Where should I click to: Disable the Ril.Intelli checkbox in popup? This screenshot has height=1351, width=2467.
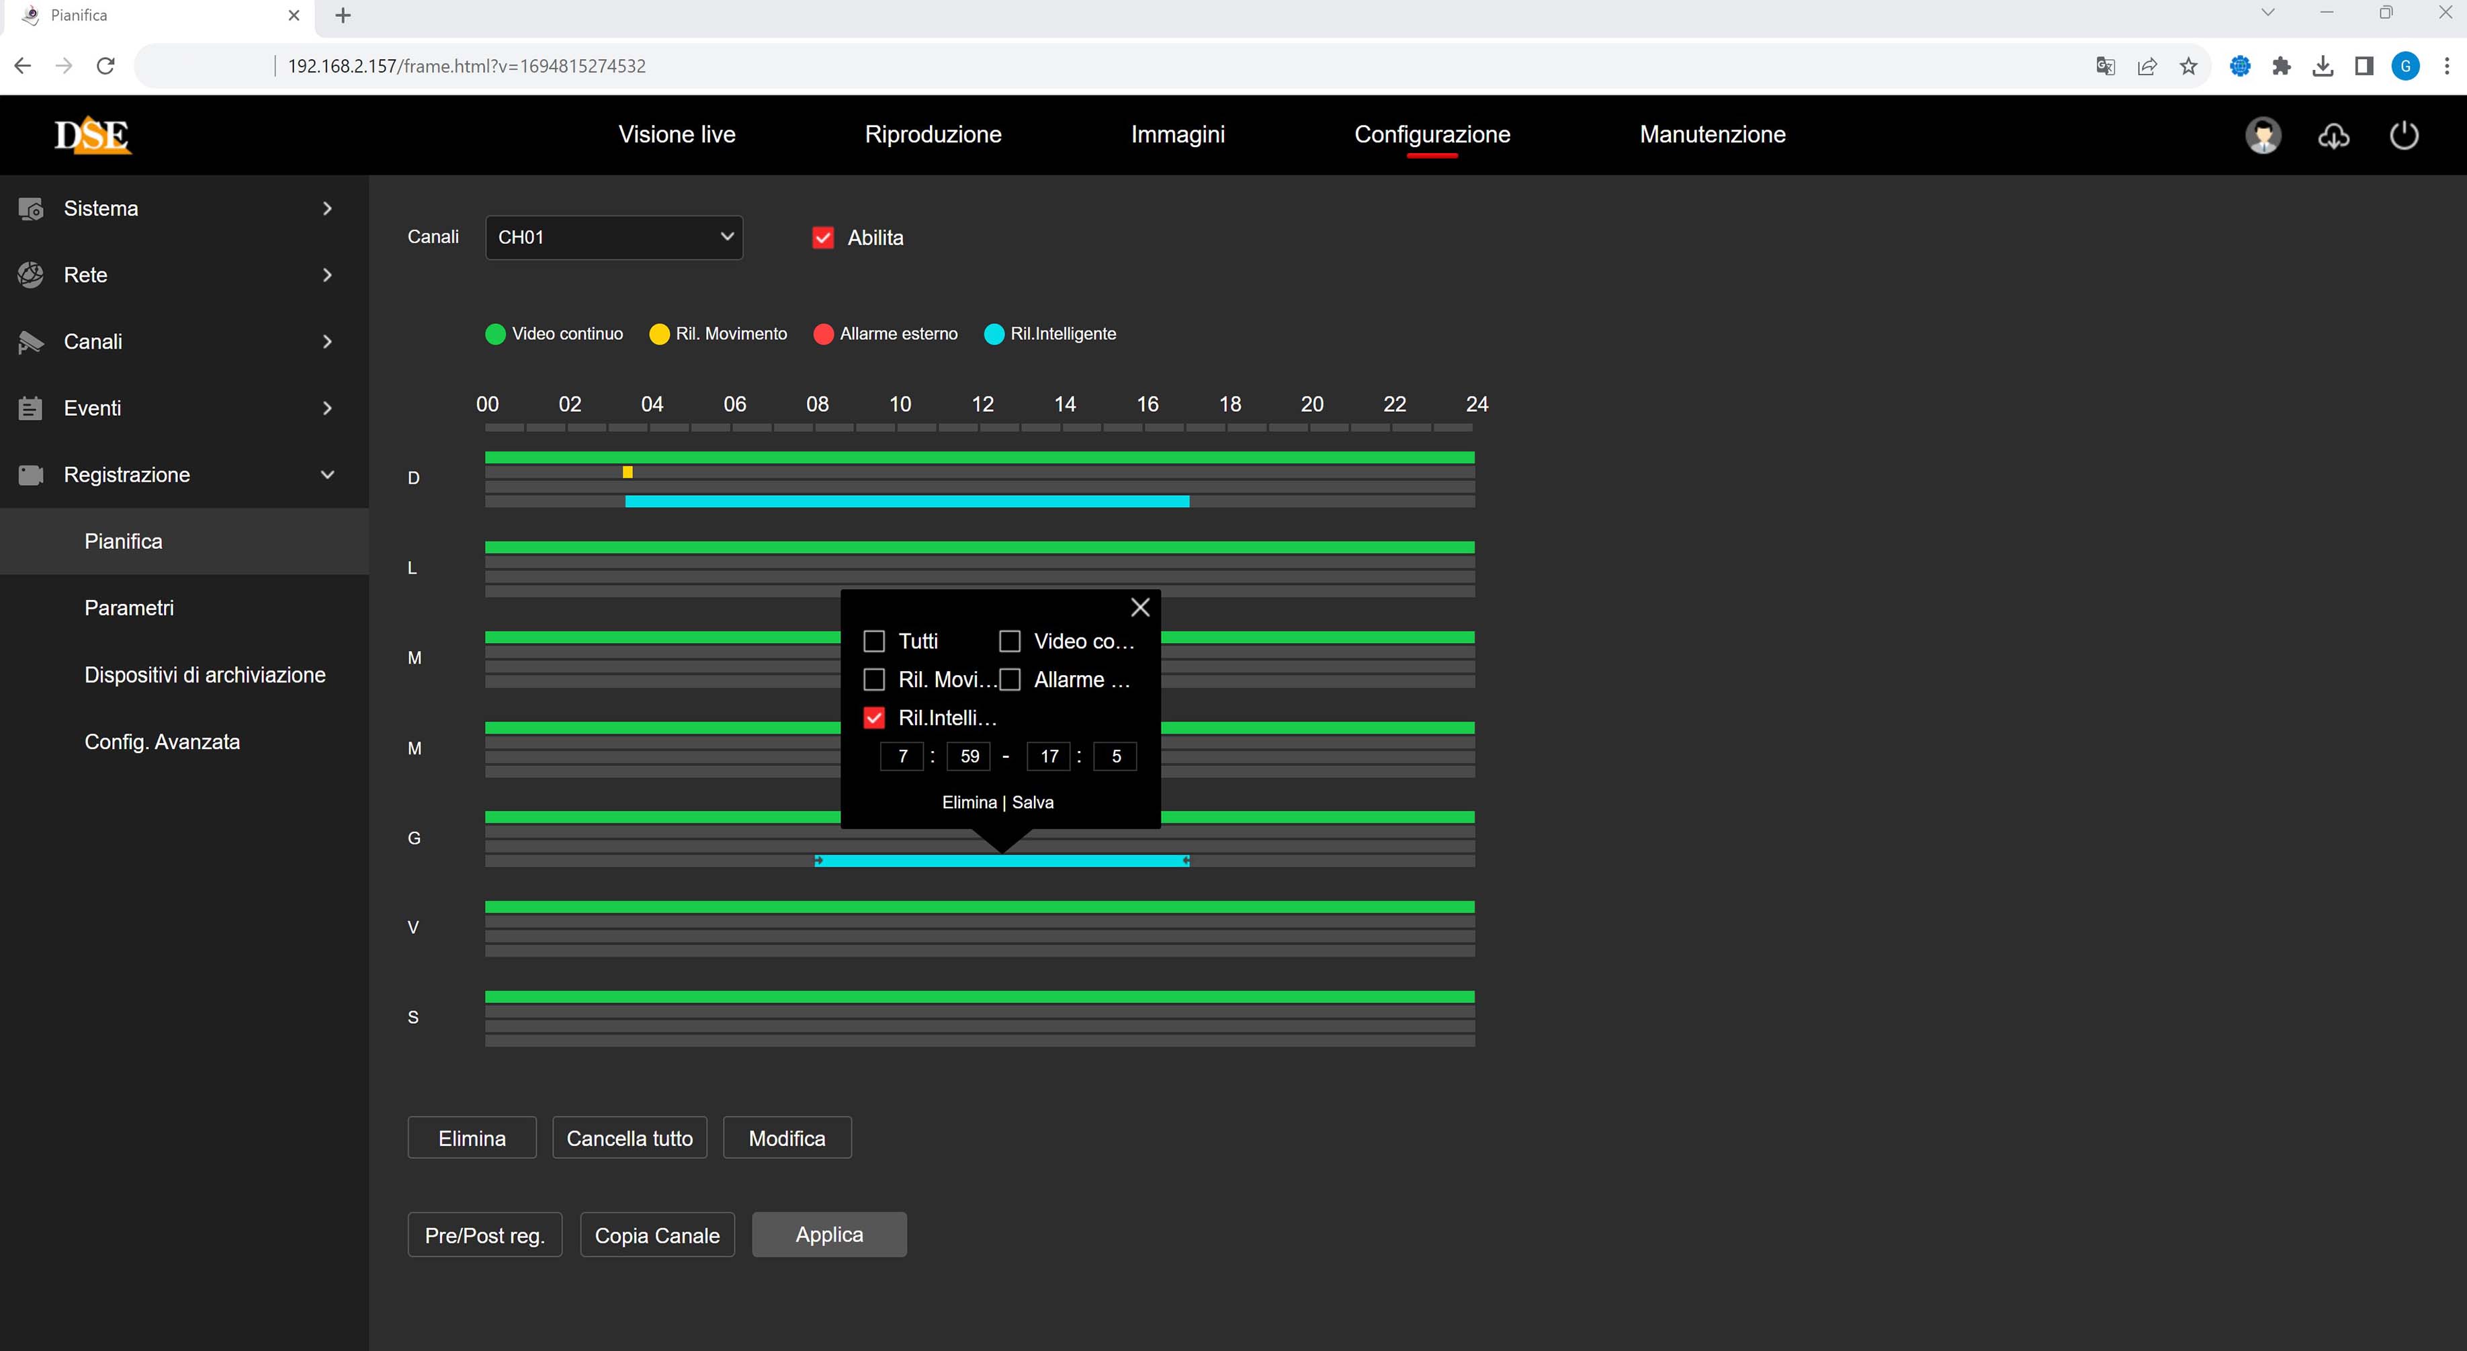(873, 717)
